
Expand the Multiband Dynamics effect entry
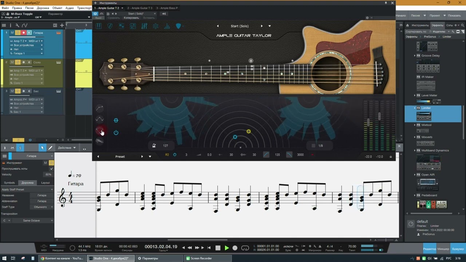pyautogui.click(x=415, y=150)
